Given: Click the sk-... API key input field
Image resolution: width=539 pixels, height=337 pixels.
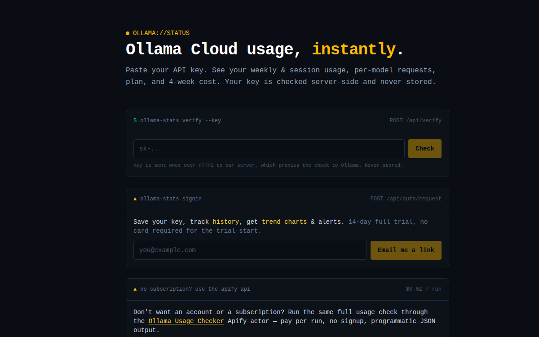Looking at the screenshot, I should coord(269,149).
